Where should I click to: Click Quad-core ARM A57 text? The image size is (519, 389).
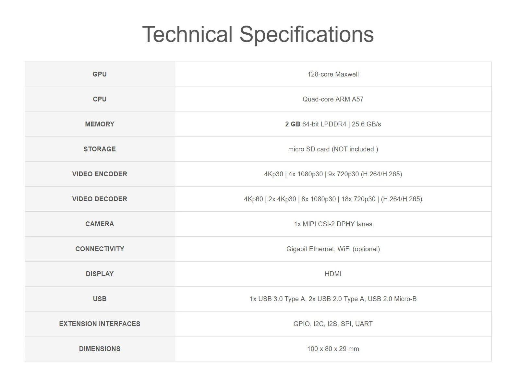(x=333, y=99)
